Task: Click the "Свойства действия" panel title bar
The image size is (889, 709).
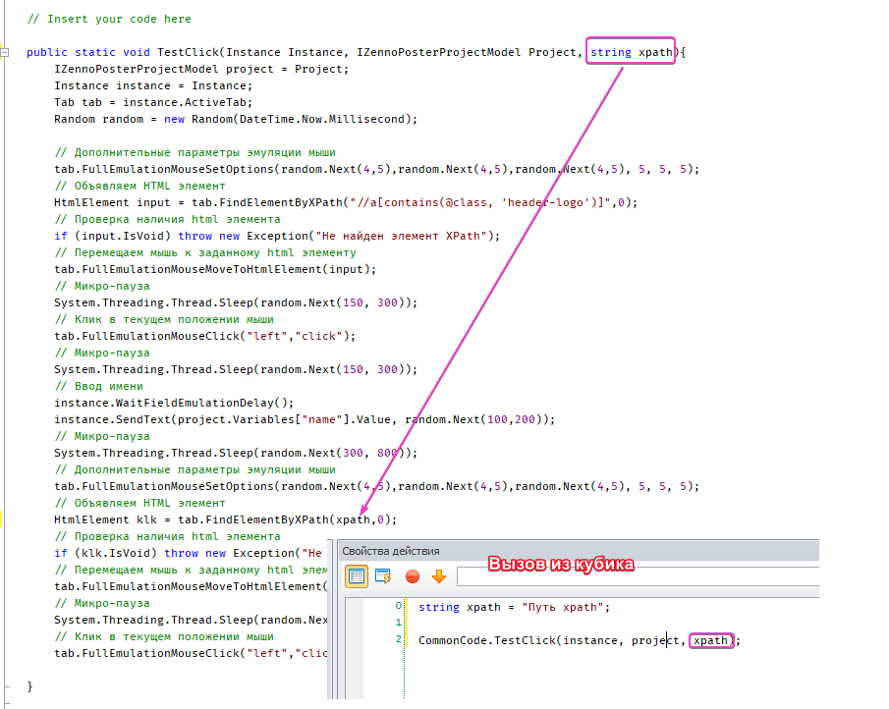Action: (x=579, y=551)
